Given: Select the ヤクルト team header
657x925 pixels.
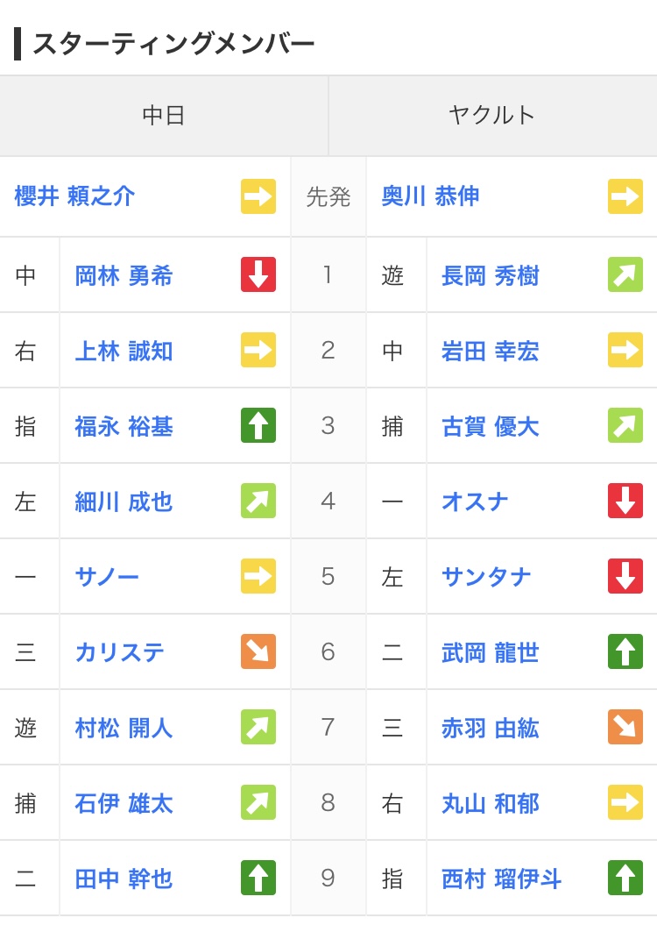Looking at the screenshot, I should point(492,116).
